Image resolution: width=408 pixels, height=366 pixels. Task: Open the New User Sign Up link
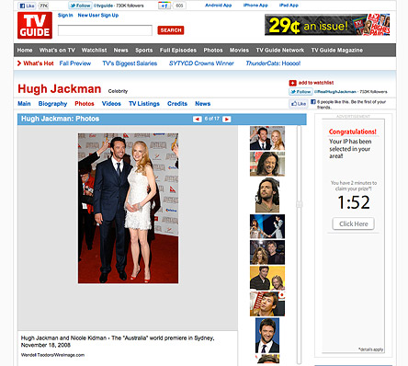(x=98, y=16)
